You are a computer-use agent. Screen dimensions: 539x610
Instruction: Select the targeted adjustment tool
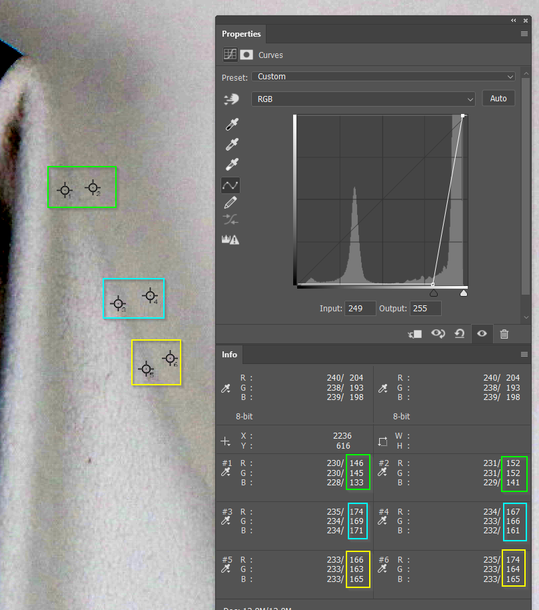(x=231, y=99)
